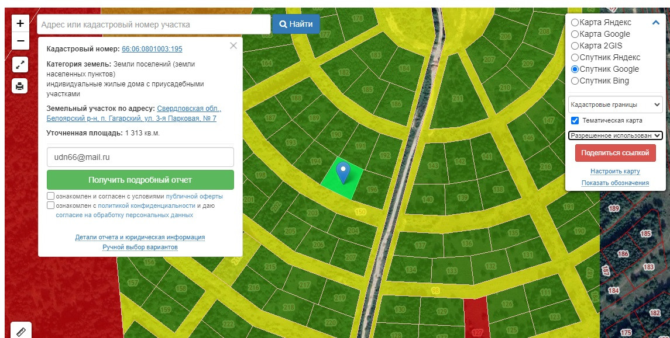Open Ручной выбор вариантов link
670x338 pixels.
click(140, 247)
